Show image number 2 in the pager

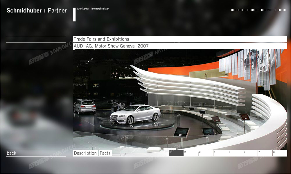point(191,153)
